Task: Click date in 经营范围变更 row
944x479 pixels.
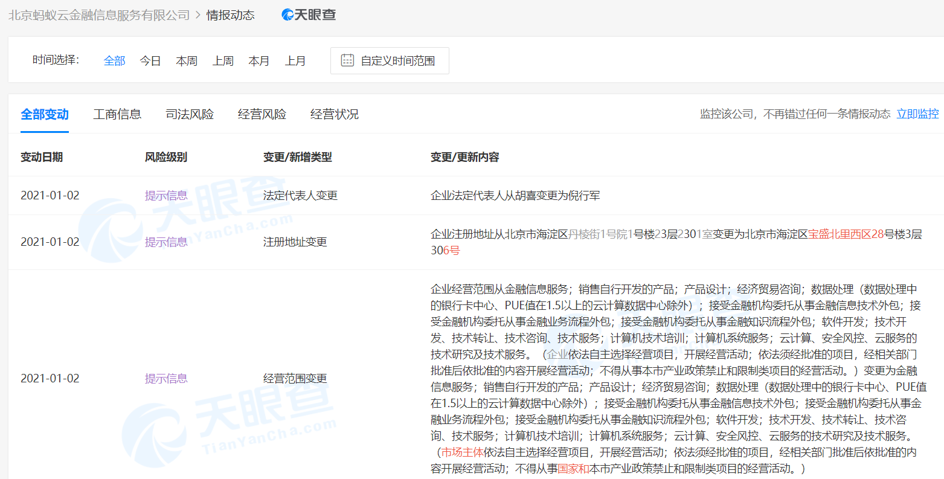Action: pyautogui.click(x=50, y=378)
